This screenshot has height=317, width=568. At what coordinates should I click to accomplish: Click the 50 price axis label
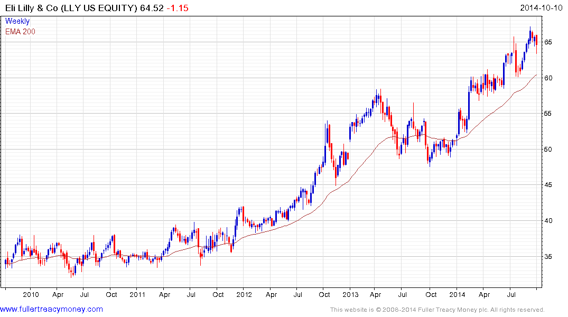click(548, 150)
